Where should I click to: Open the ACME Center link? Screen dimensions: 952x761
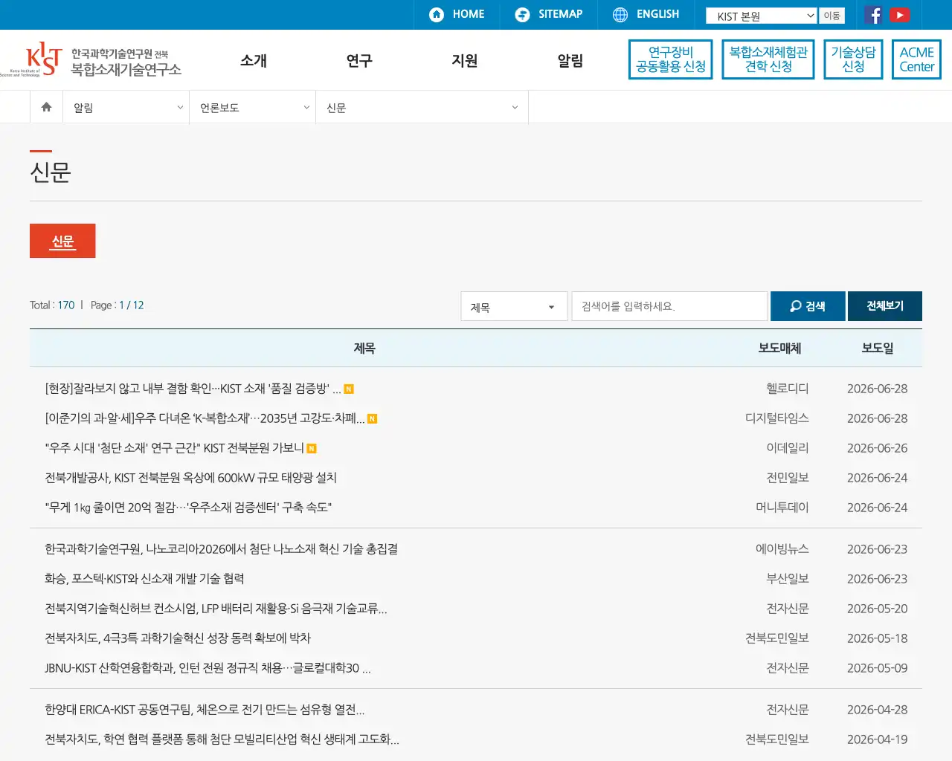(x=916, y=59)
